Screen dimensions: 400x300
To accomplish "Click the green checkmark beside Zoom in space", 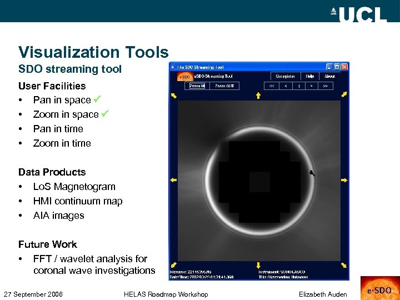I will tap(105, 113).
